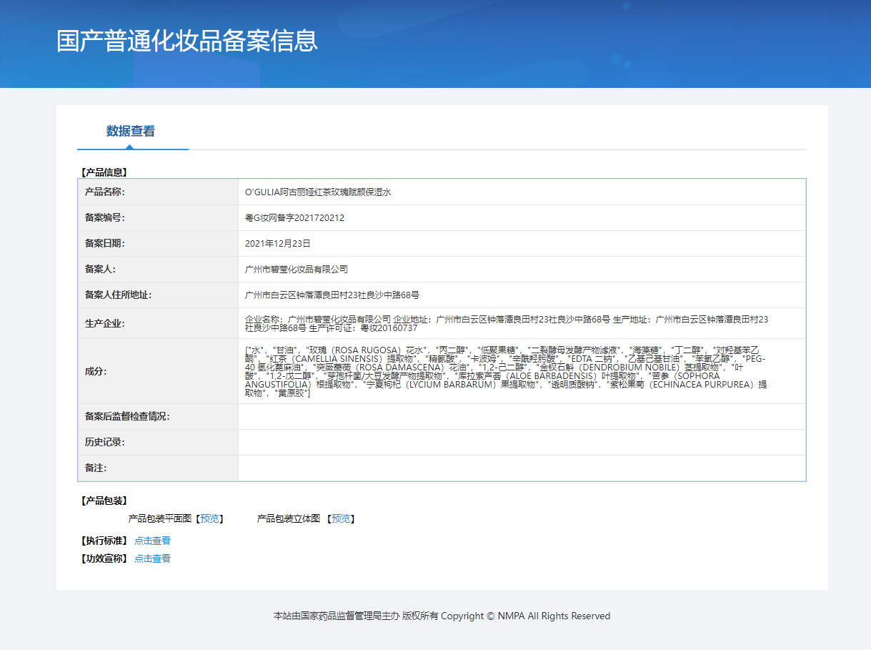The image size is (871, 650).
Task: Click the page title 国产普通化妆品备案信息
Action: (187, 40)
